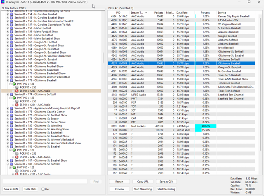The height and width of the screenshot is (196, 264).
Task: Click the 15.38% percent bar for PID 178
Action: pyautogui.click(x=198, y=130)
